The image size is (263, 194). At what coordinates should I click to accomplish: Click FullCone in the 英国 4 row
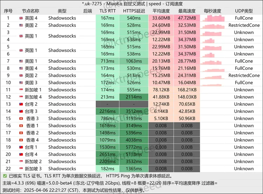point(244,18)
